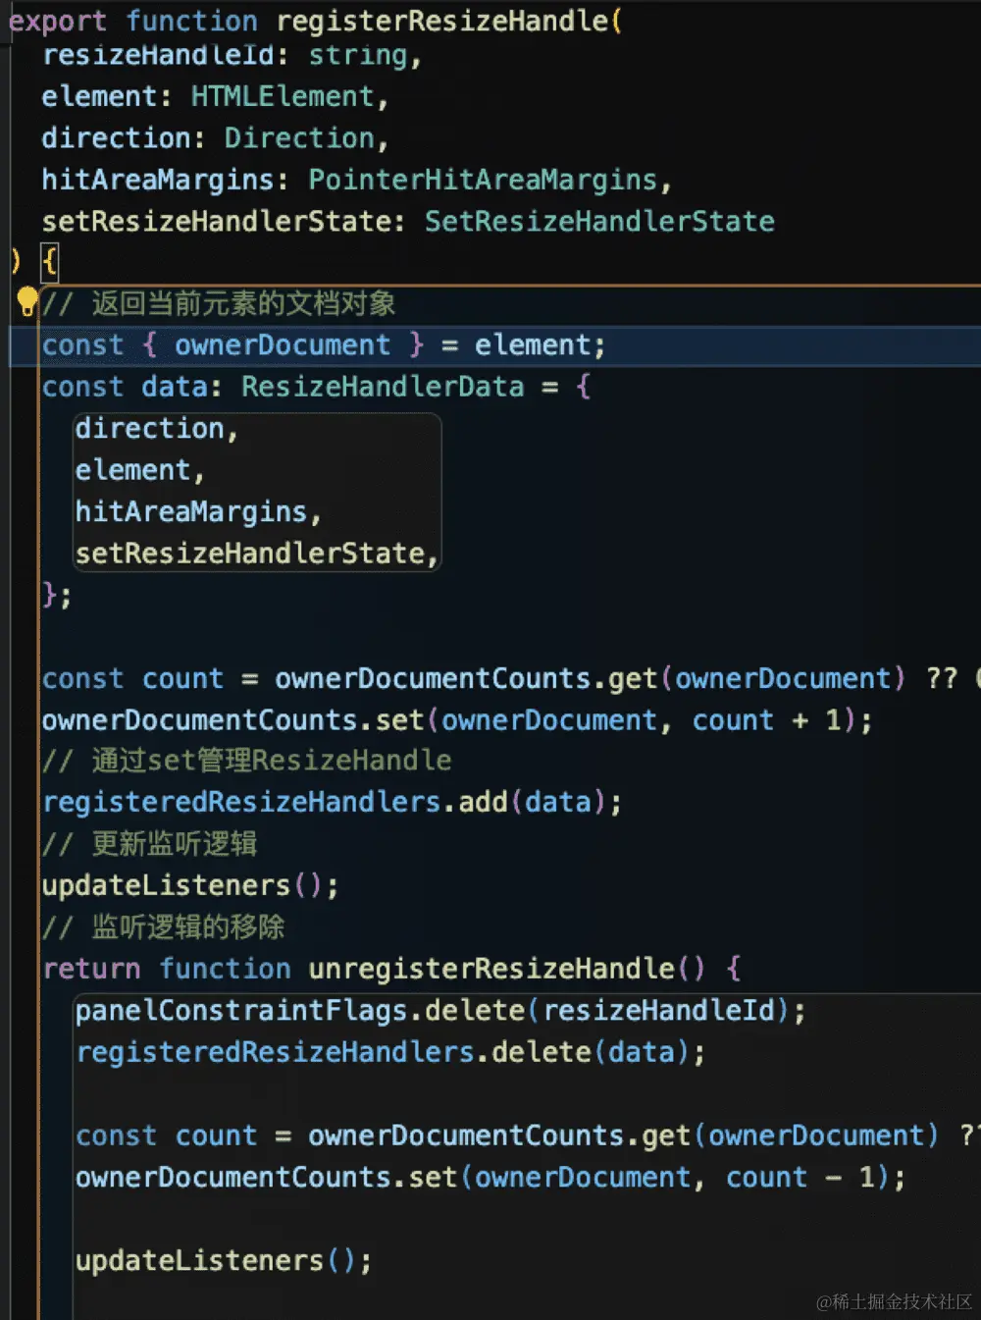The height and width of the screenshot is (1320, 981).
Task: Click the unregisterResizeHandle function name
Action: (491, 969)
